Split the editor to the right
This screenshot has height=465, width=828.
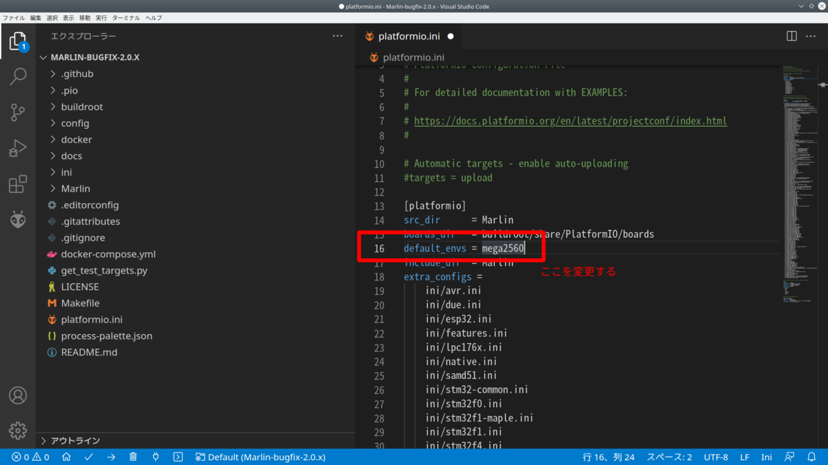pos(791,36)
